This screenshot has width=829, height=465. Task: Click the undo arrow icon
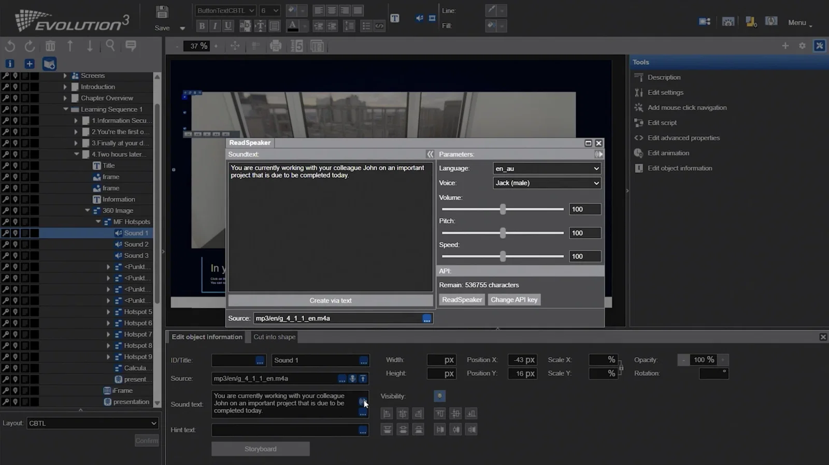point(10,46)
